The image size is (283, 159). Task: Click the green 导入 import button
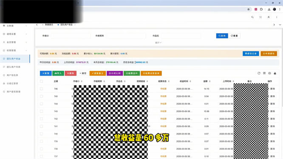[58, 73]
